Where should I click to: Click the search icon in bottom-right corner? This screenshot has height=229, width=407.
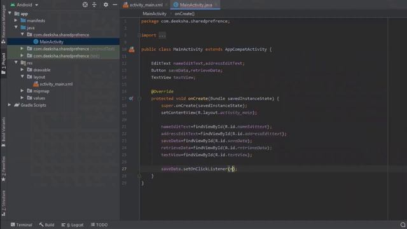(403, 225)
